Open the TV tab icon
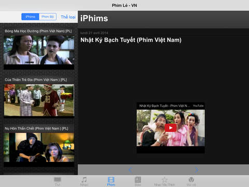249x187 pixels. (x=58, y=181)
